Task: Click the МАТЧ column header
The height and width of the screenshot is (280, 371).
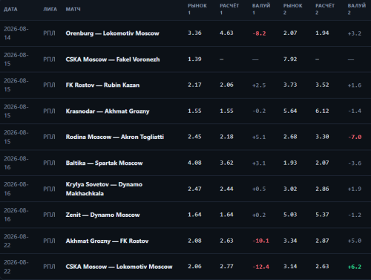Action: pos(73,10)
